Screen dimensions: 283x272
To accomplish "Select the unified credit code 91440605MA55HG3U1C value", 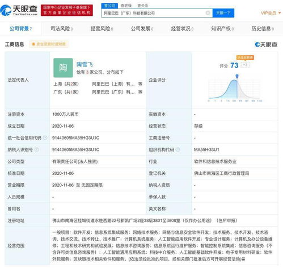I will coord(75,138).
